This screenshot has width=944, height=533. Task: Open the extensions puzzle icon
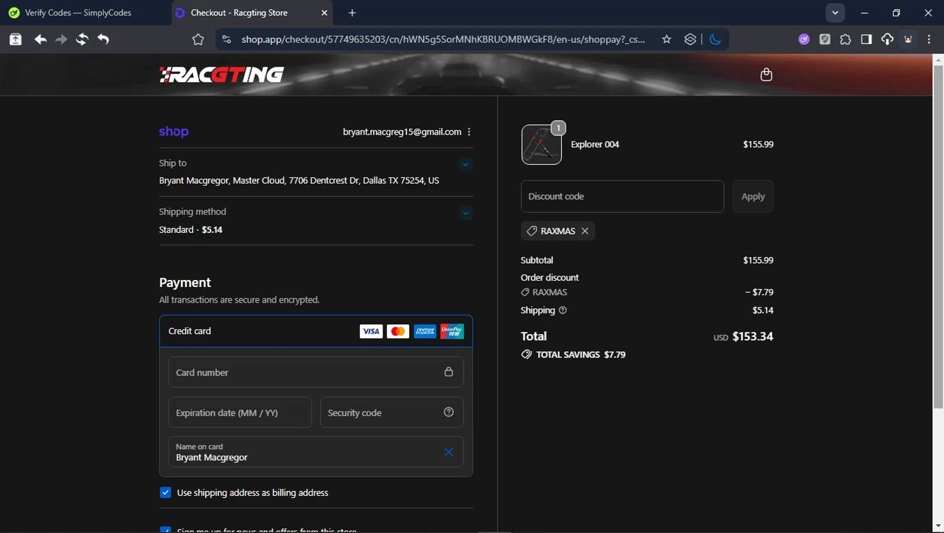pos(846,40)
